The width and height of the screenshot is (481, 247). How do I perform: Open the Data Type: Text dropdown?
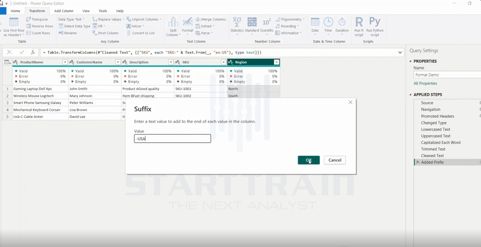72,19
